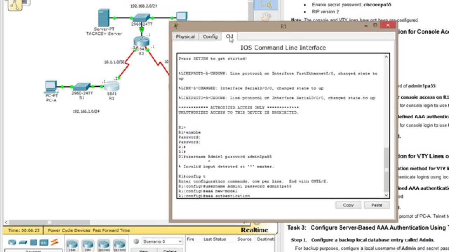
Task: Click the 192.168.1.0/24 network label
Action: (86, 111)
